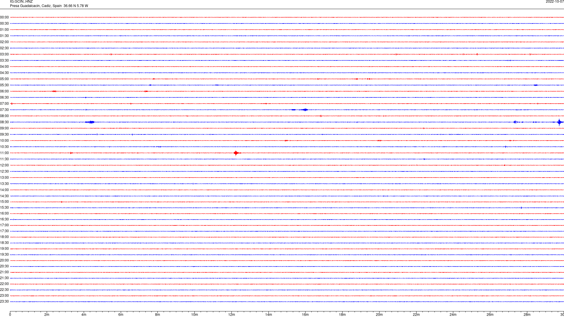
Task: Click the 2m tick on time axis
Action: tap(47, 315)
